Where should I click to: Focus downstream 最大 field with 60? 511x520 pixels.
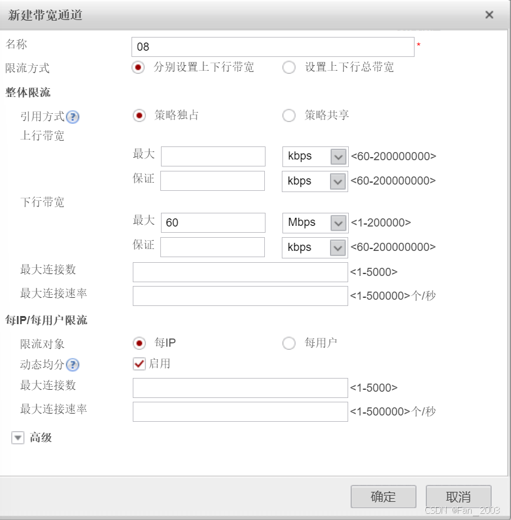(213, 223)
